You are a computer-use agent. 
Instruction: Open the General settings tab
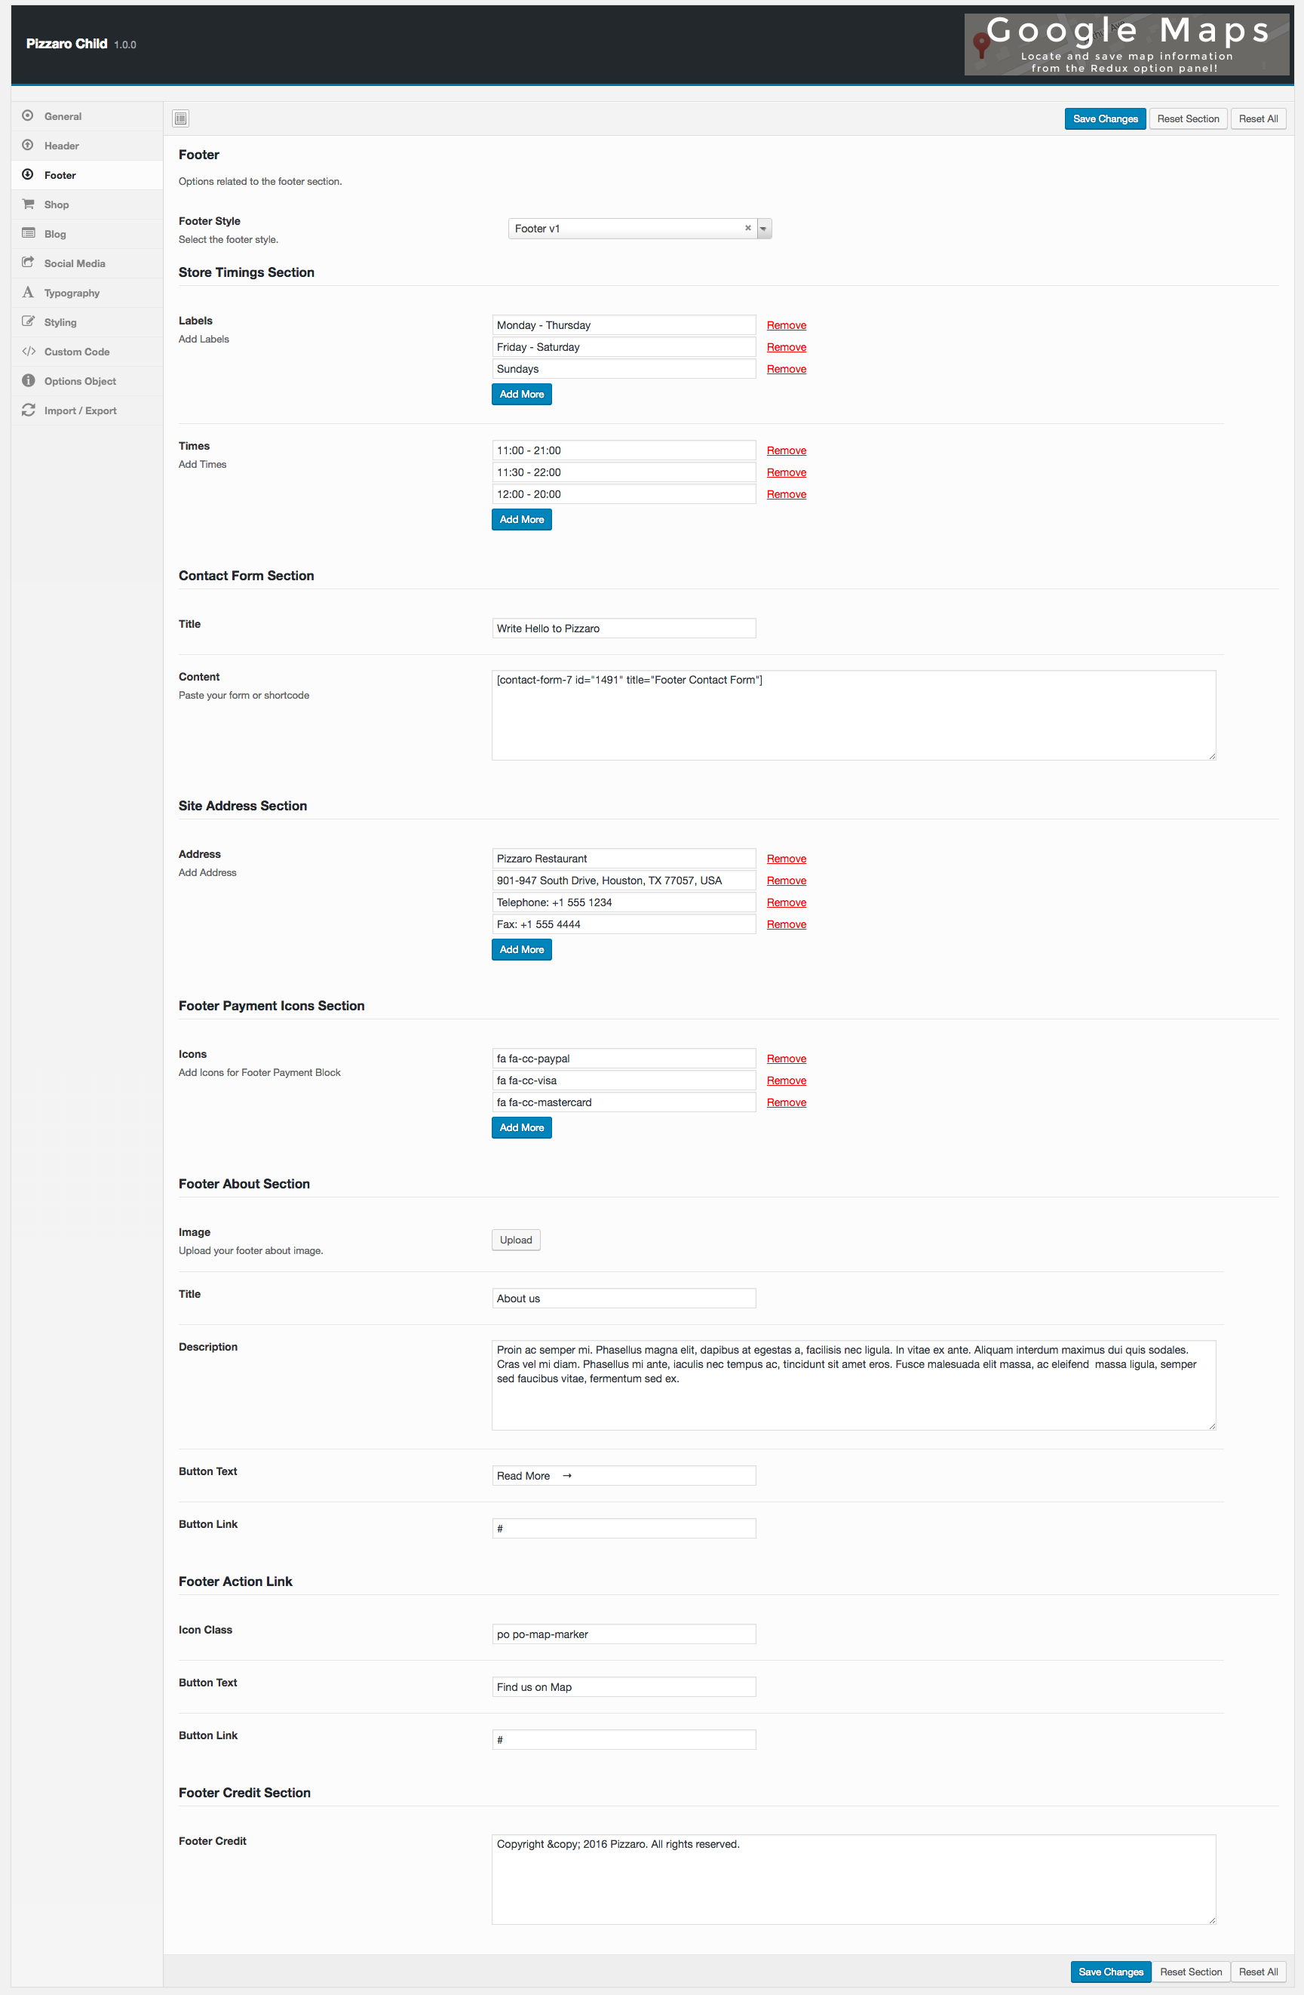pyautogui.click(x=87, y=116)
